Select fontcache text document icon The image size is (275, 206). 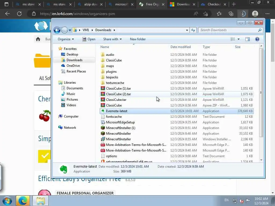[x=103, y=116]
